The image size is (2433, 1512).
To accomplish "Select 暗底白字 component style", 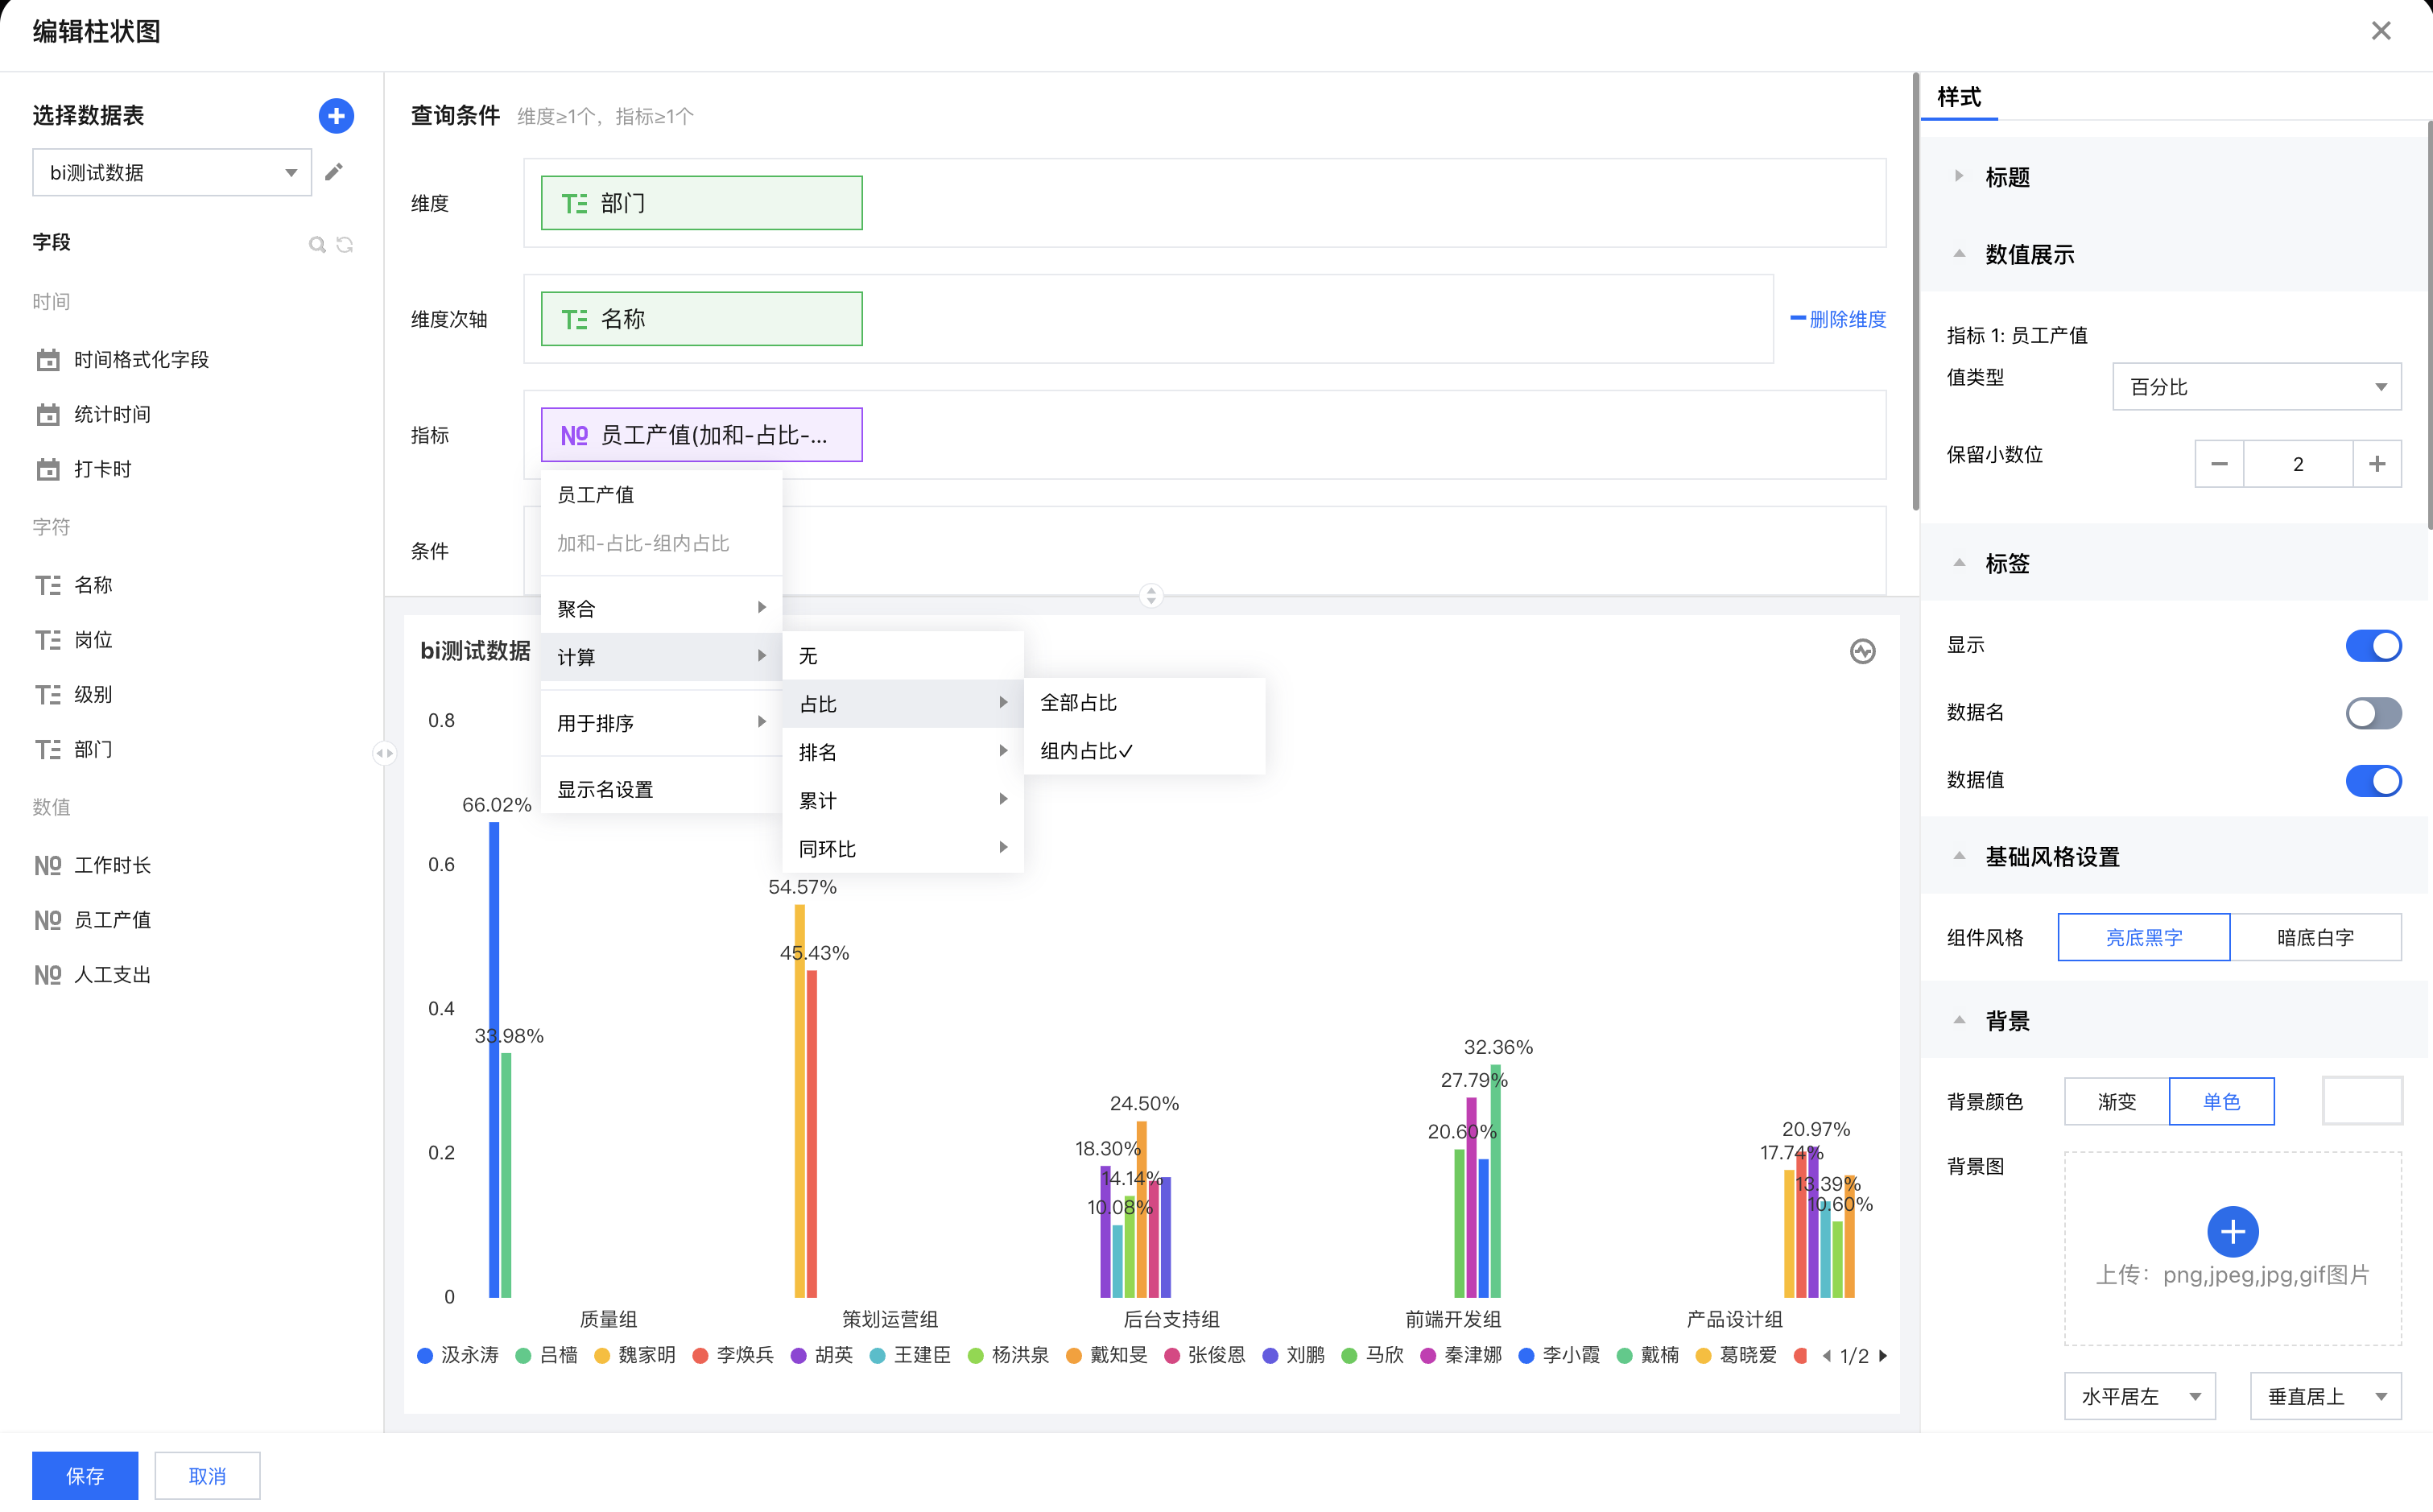I will pyautogui.click(x=2315, y=938).
